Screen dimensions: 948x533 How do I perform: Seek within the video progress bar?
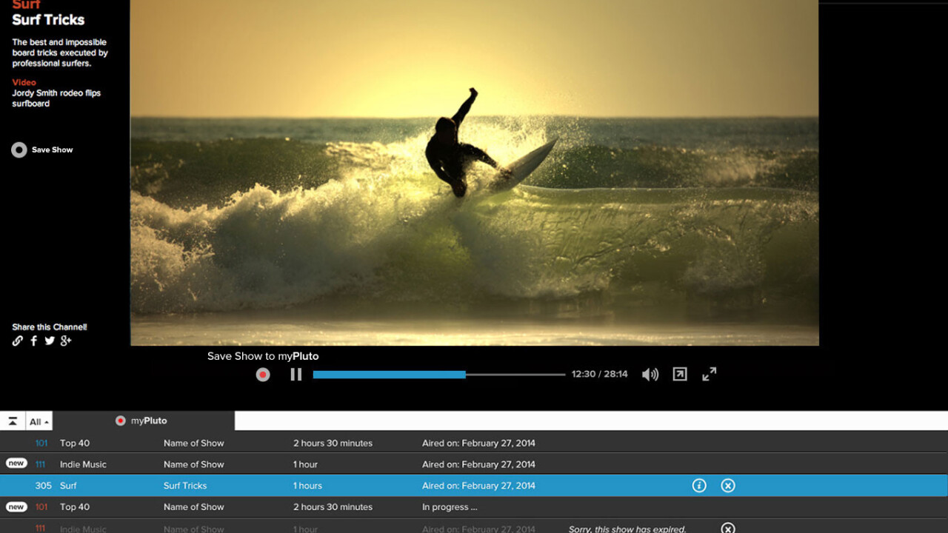coord(438,375)
